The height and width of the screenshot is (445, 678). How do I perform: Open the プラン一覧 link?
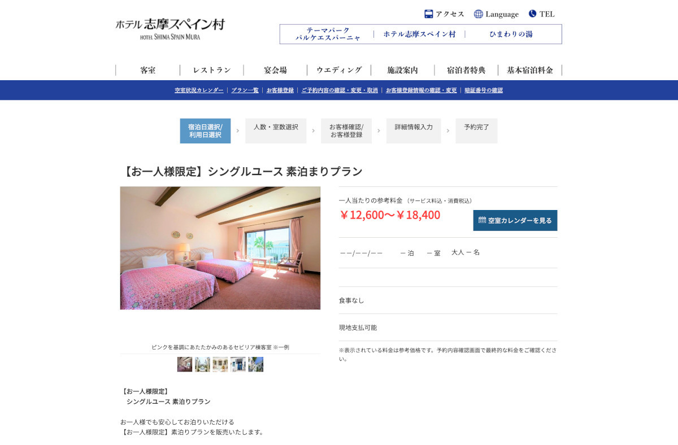(245, 90)
